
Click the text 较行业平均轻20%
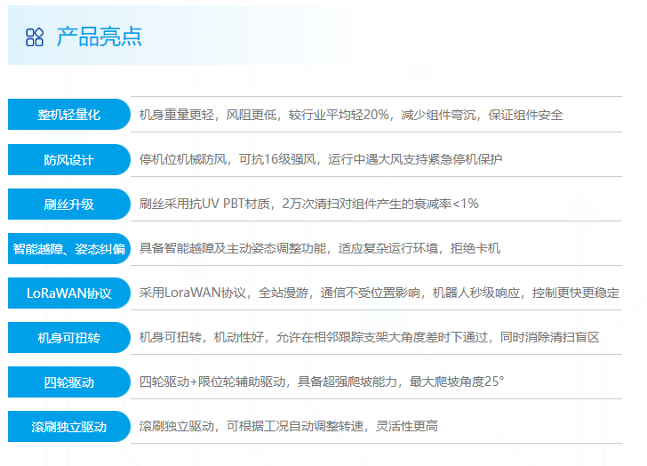338,115
